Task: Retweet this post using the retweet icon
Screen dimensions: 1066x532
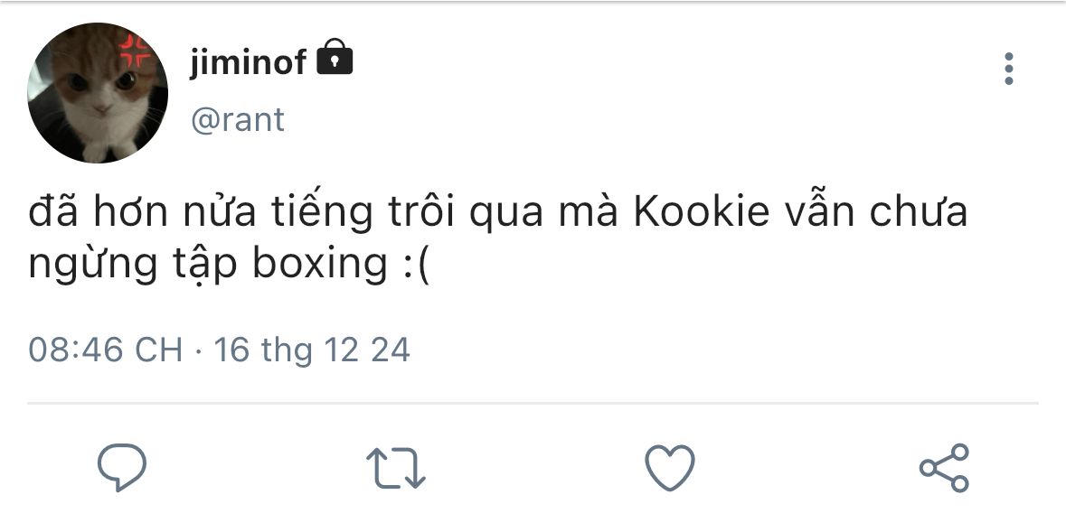Action: (396, 468)
